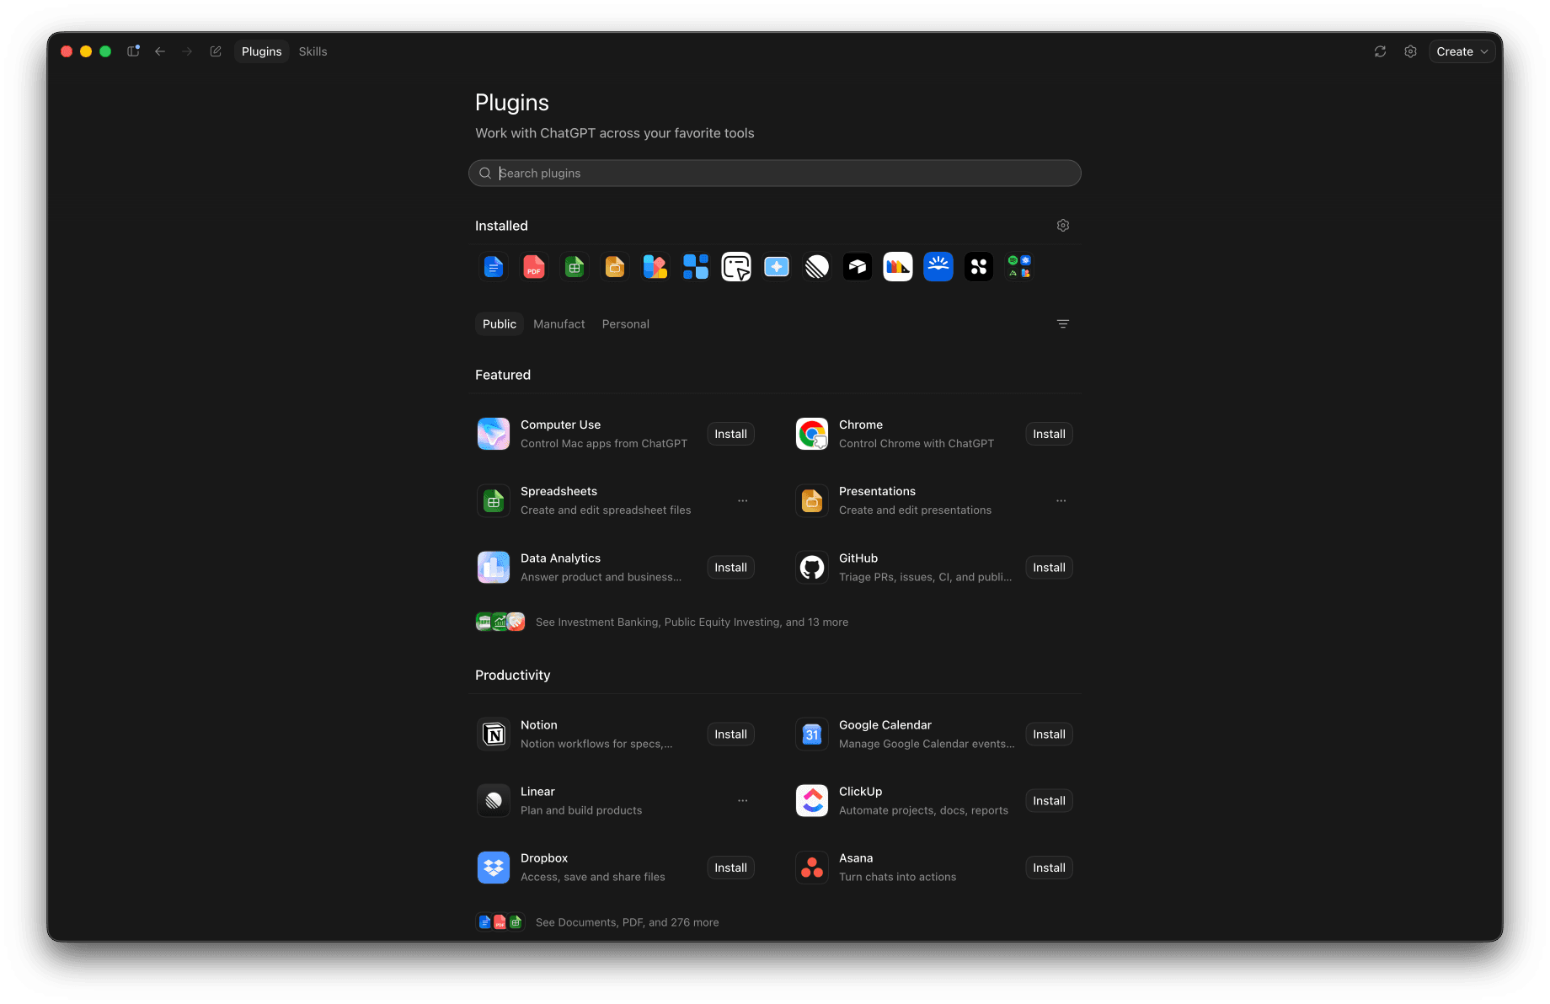Screen dimensions: 1550x1004
Task: Click the Dropbox plugin icon
Action: tap(494, 868)
